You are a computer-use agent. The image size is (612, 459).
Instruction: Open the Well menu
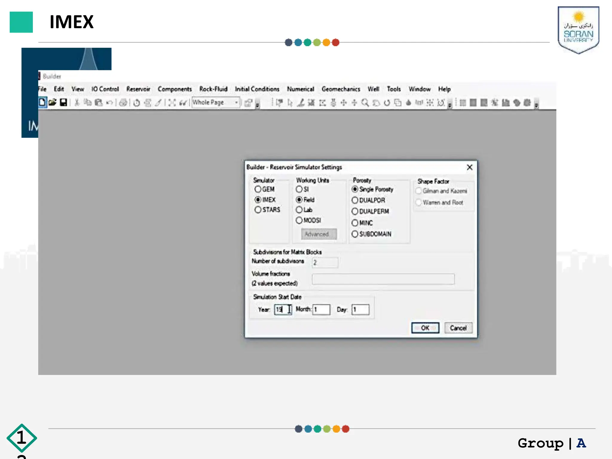pos(374,89)
